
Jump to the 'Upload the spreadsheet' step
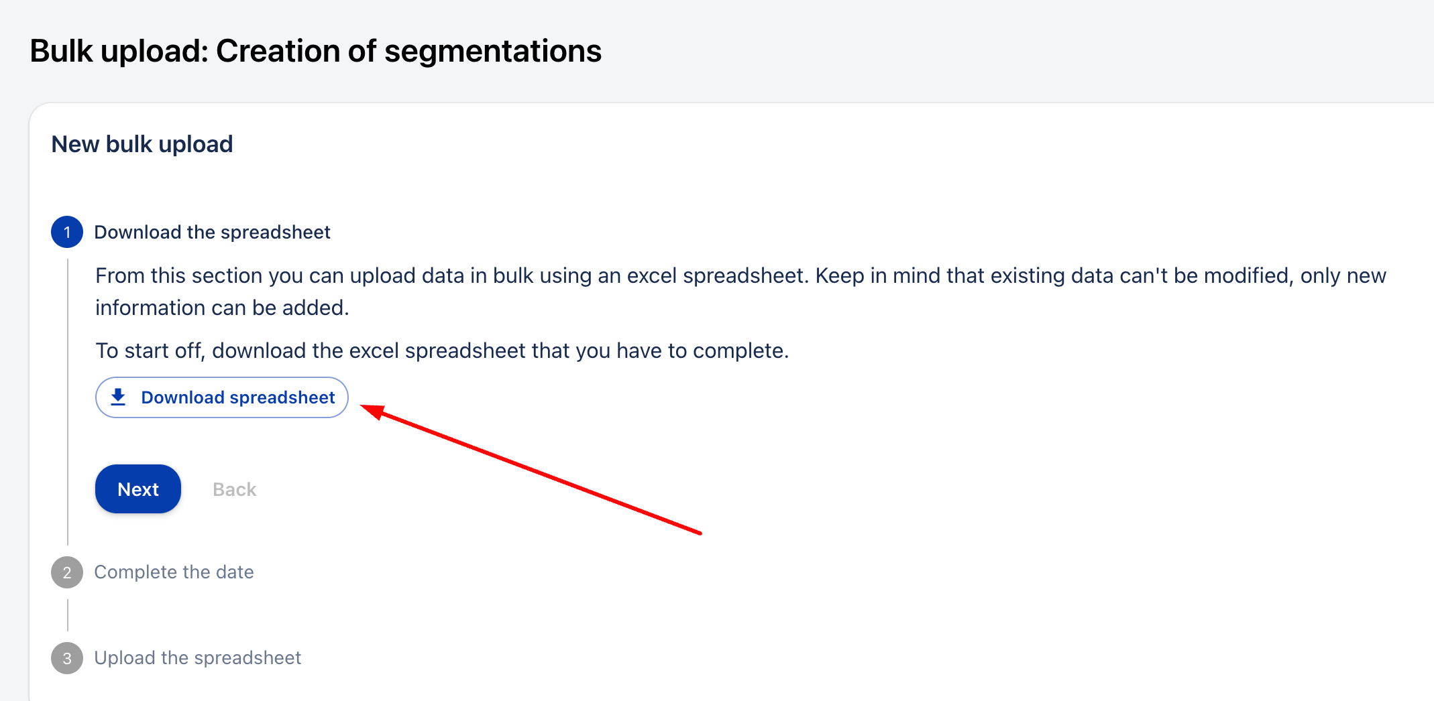tap(197, 658)
